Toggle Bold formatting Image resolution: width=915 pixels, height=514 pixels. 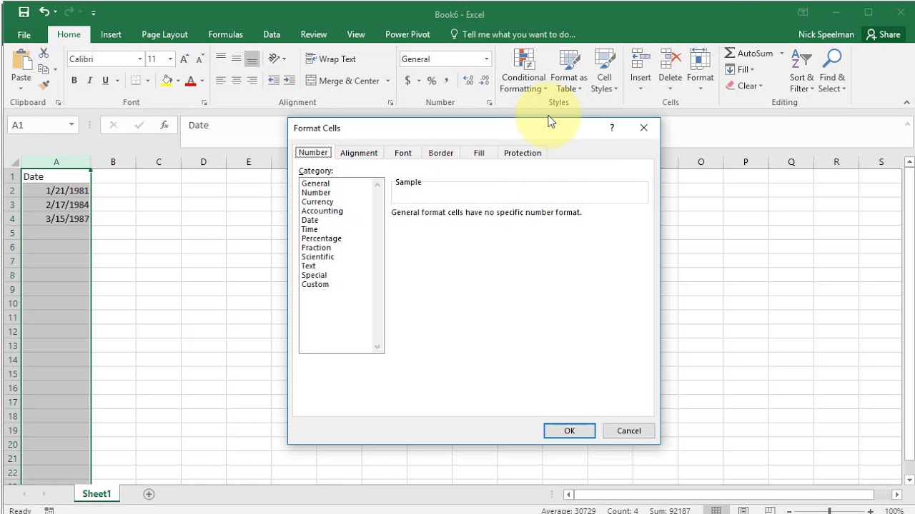tap(74, 81)
